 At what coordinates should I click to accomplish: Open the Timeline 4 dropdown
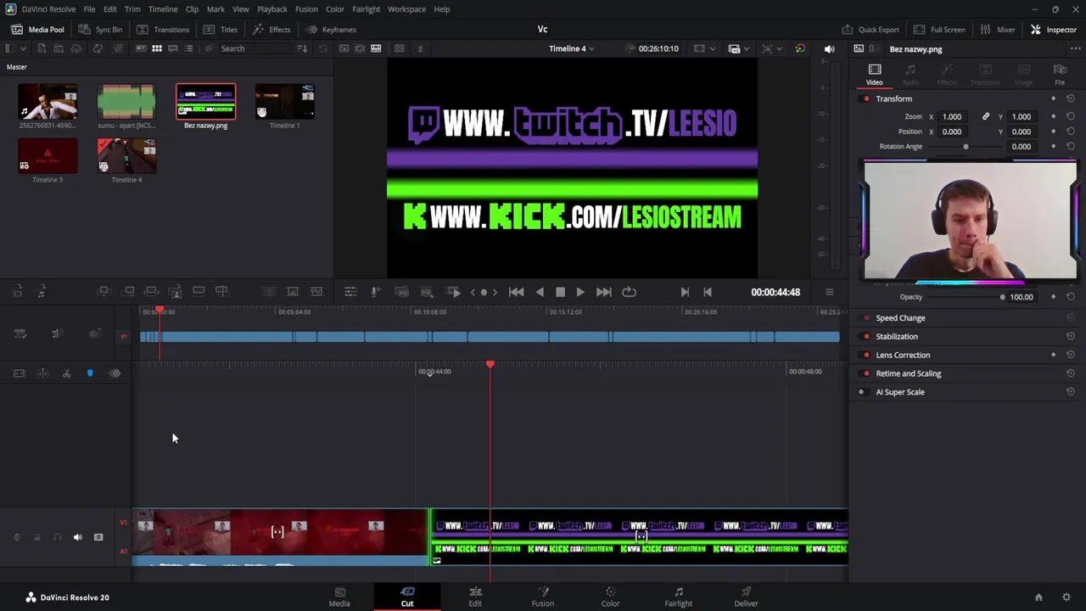point(571,48)
